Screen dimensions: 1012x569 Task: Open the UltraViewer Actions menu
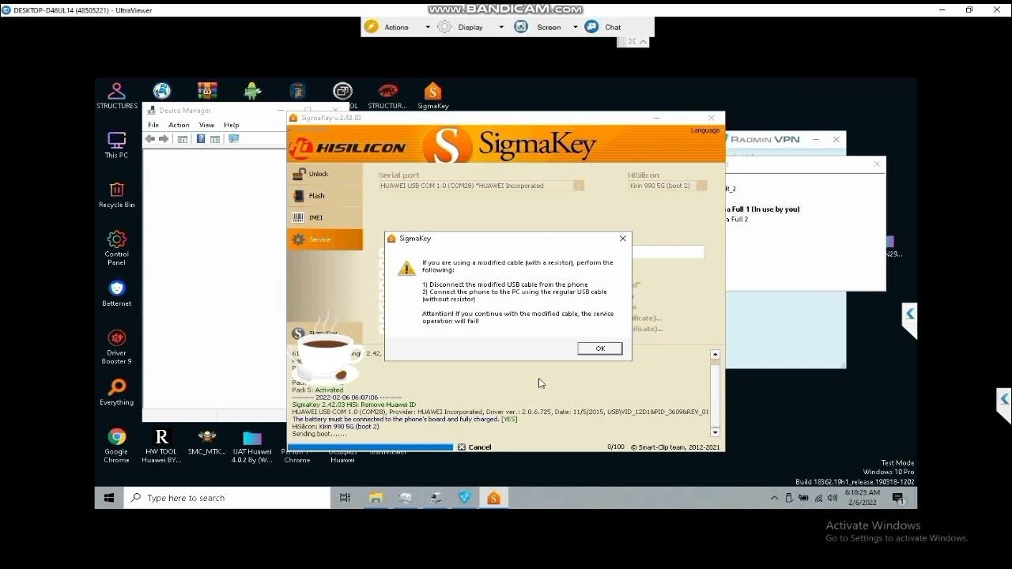tap(397, 27)
